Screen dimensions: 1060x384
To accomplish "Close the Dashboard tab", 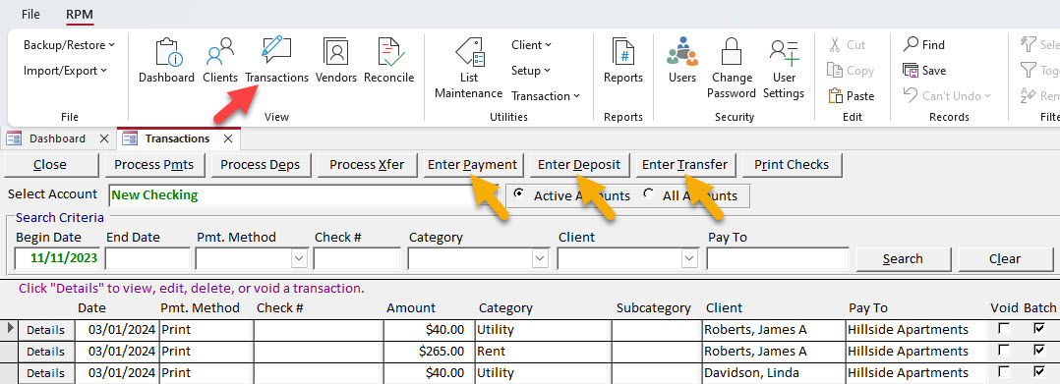I will 103,139.
